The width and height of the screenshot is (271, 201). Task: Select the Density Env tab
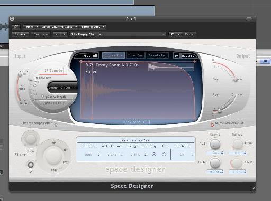tap(157, 55)
